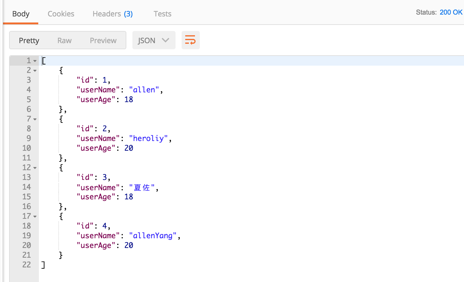The height and width of the screenshot is (282, 464).
Task: Click line number 11 in gutter
Action: pos(27,158)
